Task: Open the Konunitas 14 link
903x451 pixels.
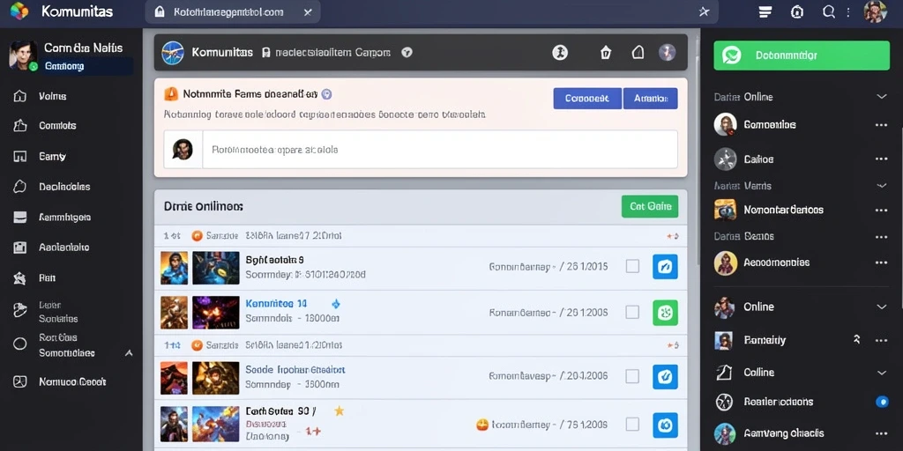Action: pyautogui.click(x=276, y=303)
